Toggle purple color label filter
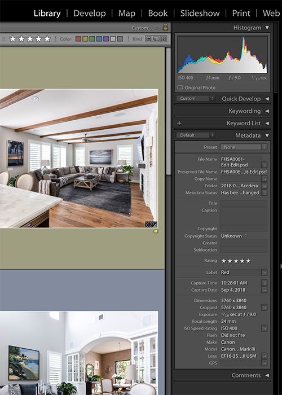Screen dimensions: 282x395 [106, 39]
